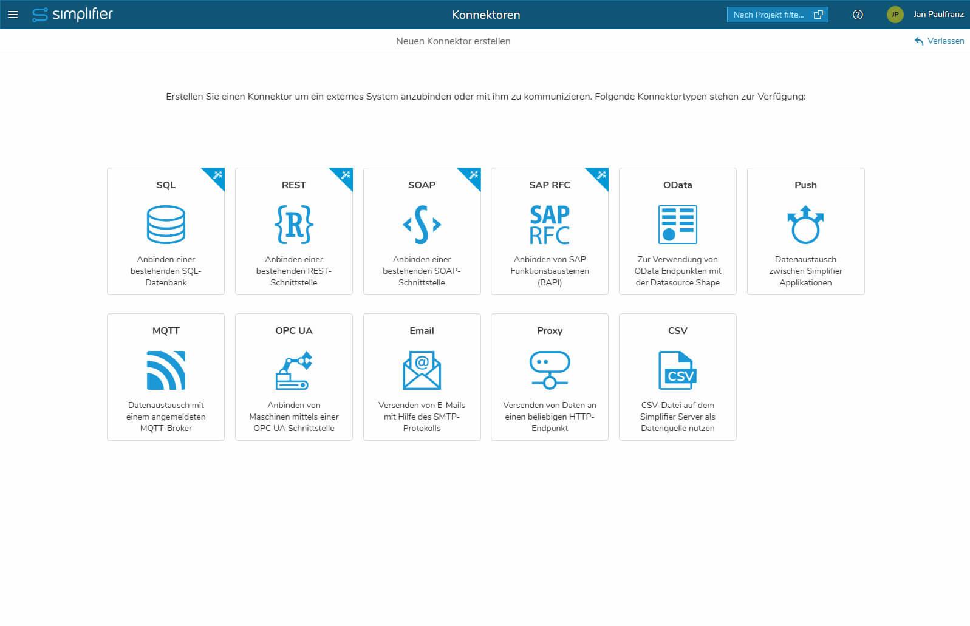Choose the Push connector icon
The height and width of the screenshot is (626, 970).
[x=805, y=224]
